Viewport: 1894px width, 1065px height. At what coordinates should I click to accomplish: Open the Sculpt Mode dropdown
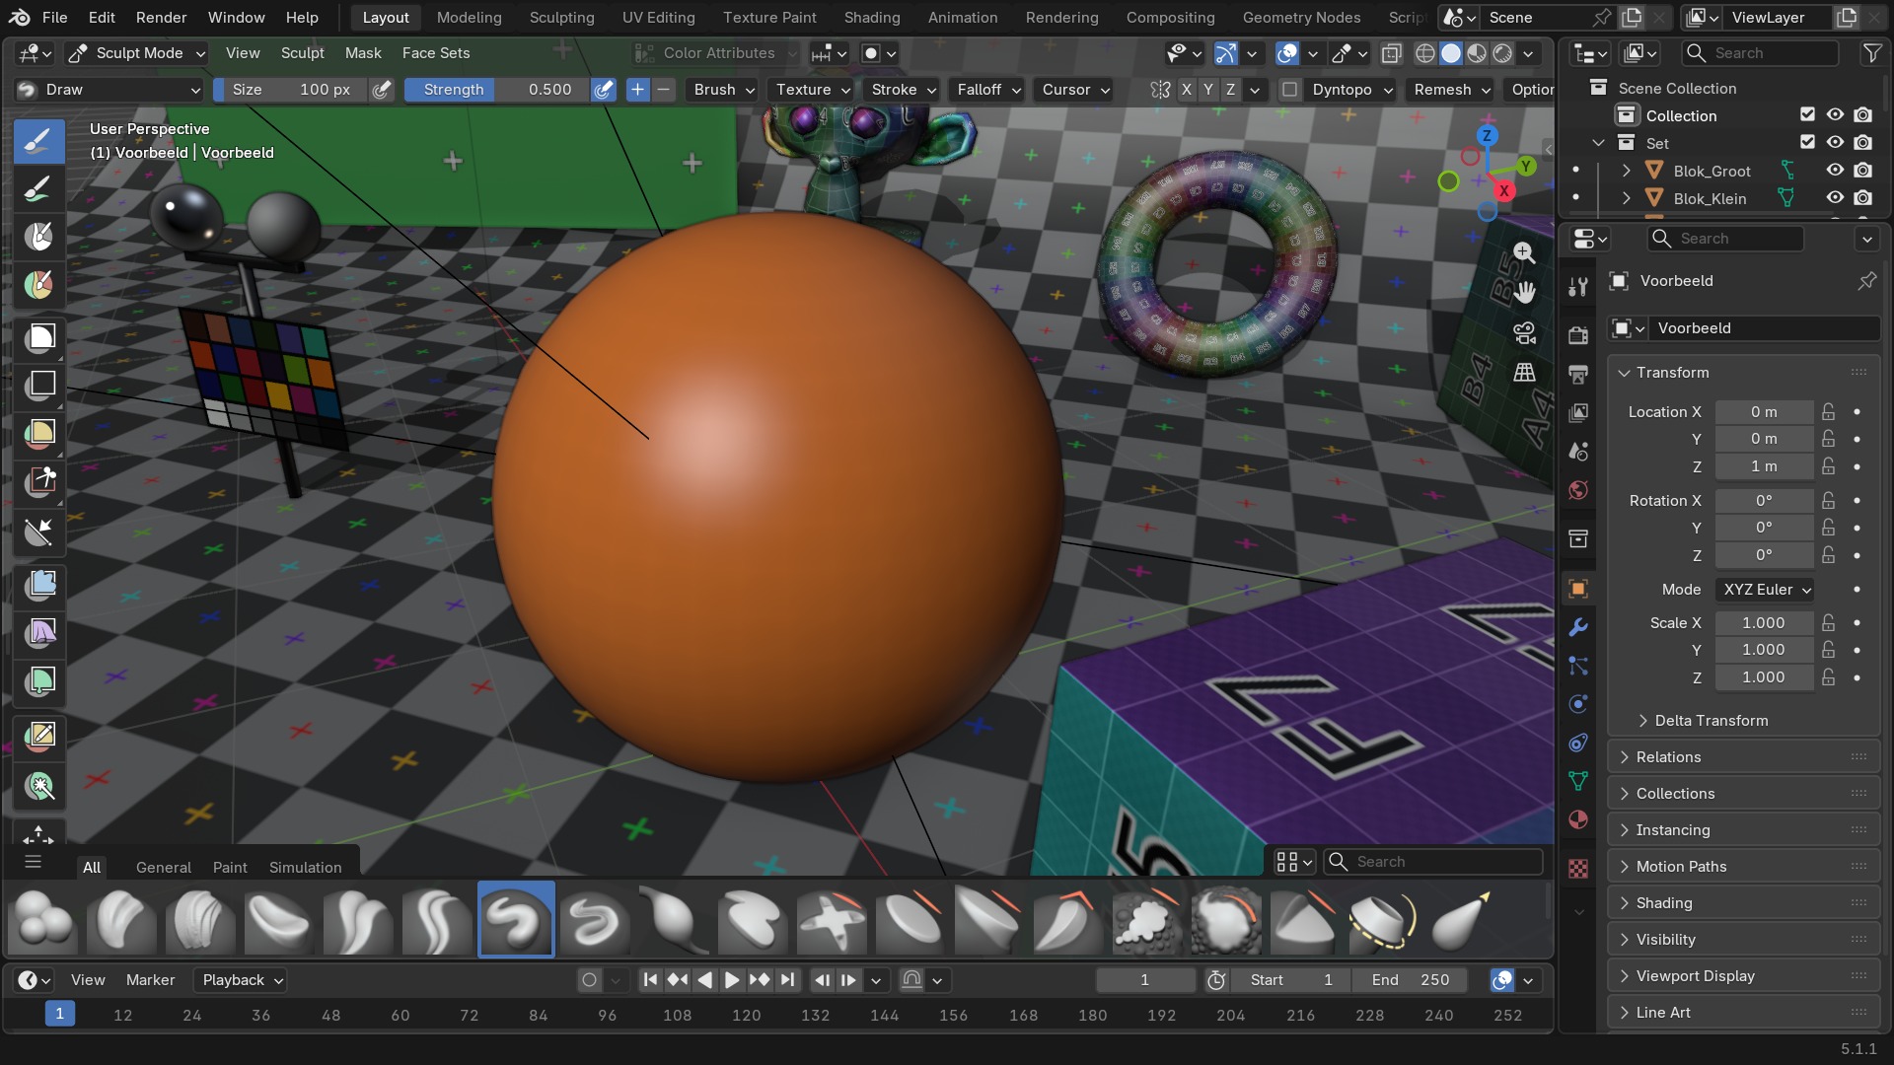[x=137, y=53]
